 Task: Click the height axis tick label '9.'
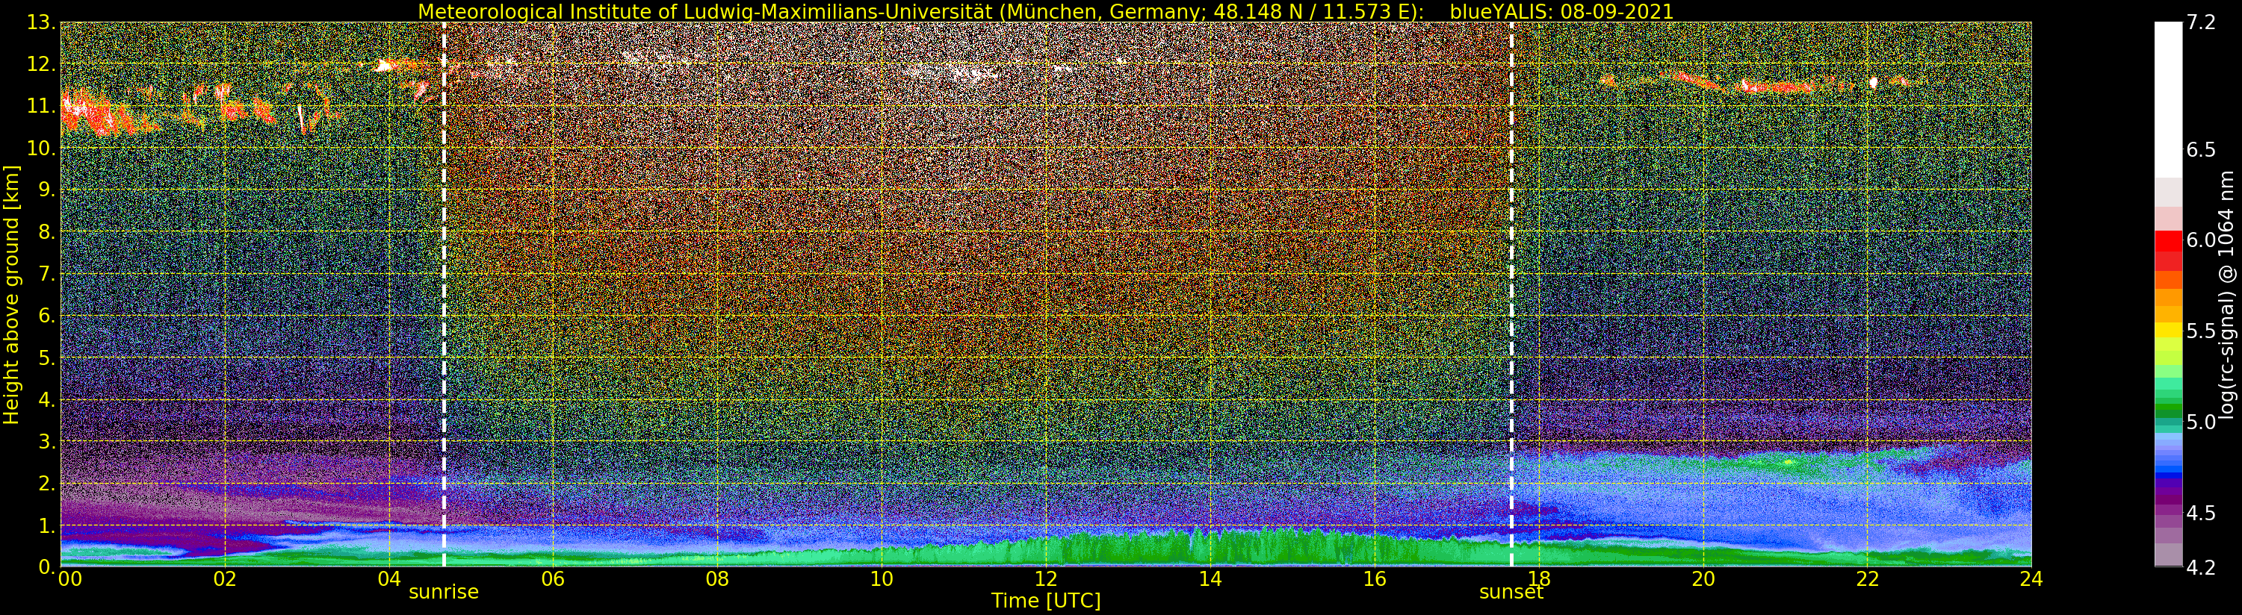[47, 190]
